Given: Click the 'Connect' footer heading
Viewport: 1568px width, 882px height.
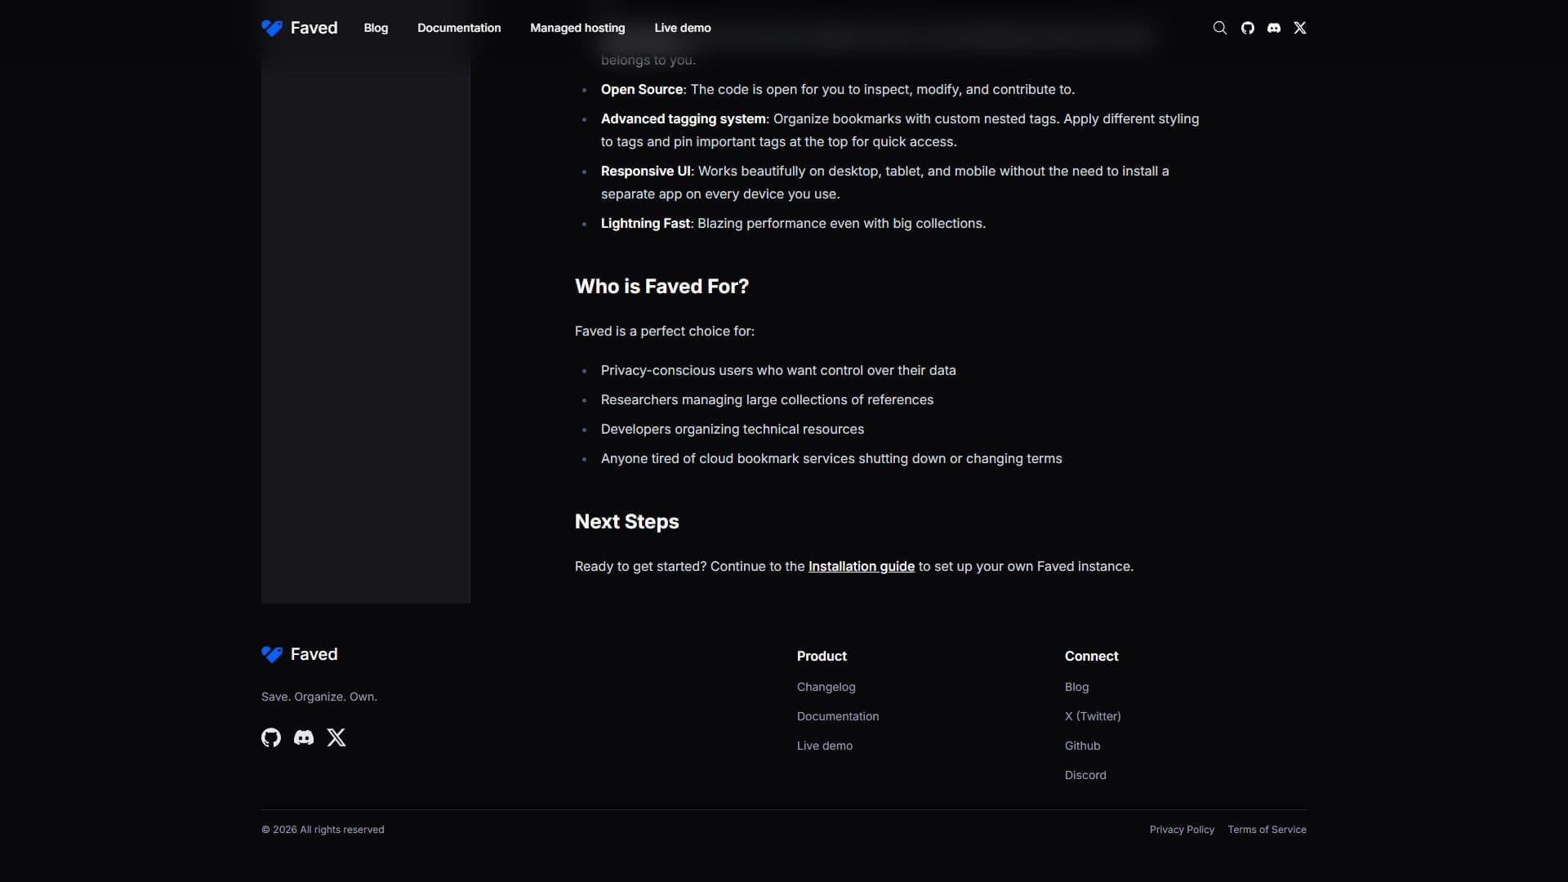Looking at the screenshot, I should 1091,656.
